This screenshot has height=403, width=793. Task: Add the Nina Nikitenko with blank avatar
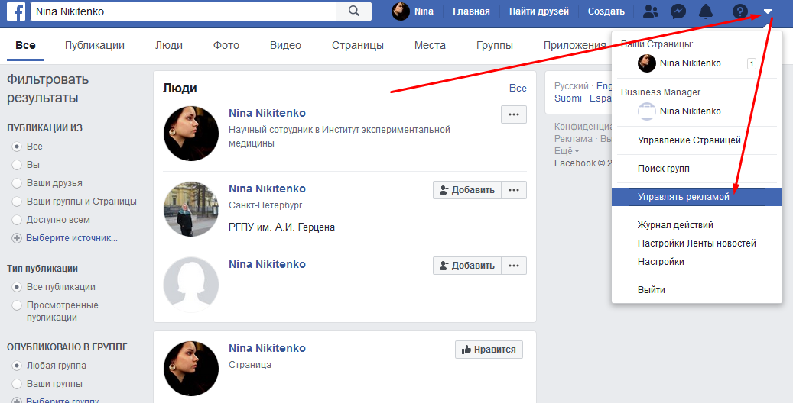[x=466, y=265]
